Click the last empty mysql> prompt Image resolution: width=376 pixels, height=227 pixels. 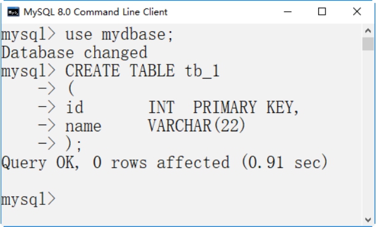coord(28,199)
